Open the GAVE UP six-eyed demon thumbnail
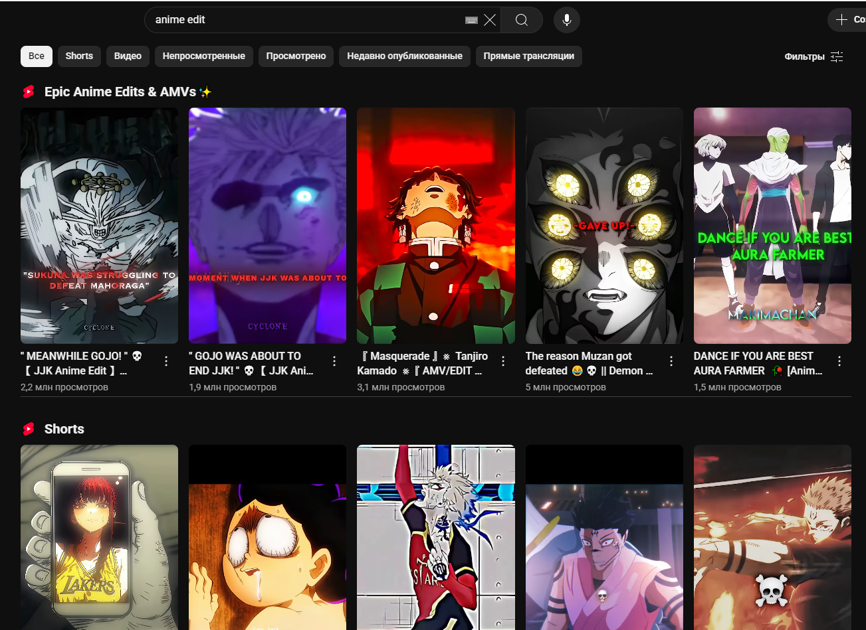 [604, 226]
